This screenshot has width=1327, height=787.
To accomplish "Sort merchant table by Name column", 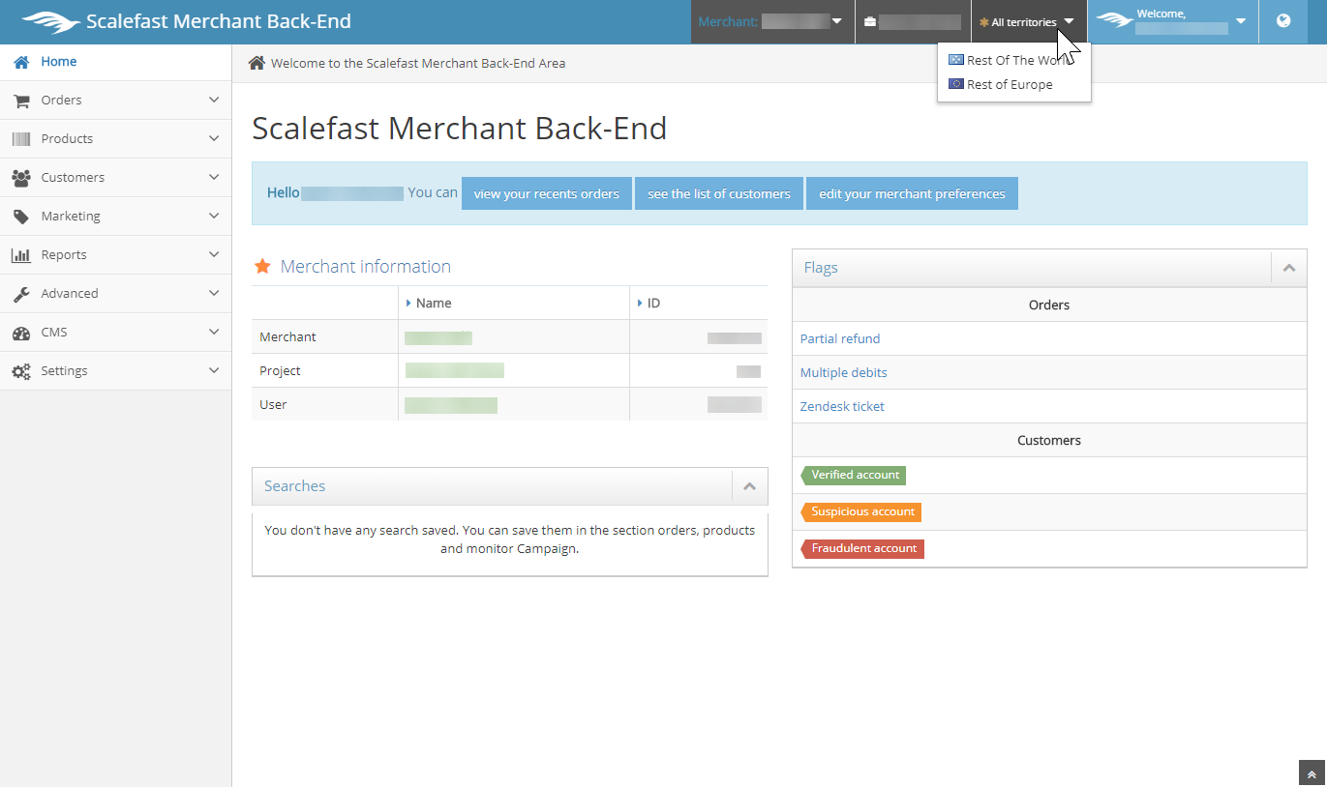I will [x=434, y=303].
